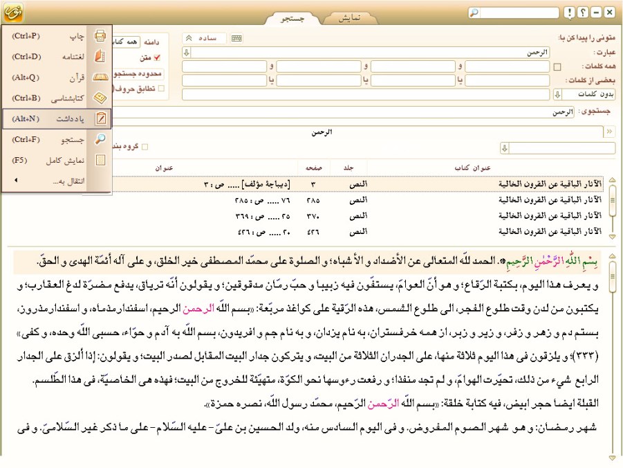Click the جلد column header
The width and height of the screenshot is (623, 468).
point(348,168)
